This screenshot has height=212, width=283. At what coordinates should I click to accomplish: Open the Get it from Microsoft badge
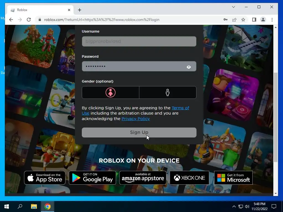pos(233,178)
